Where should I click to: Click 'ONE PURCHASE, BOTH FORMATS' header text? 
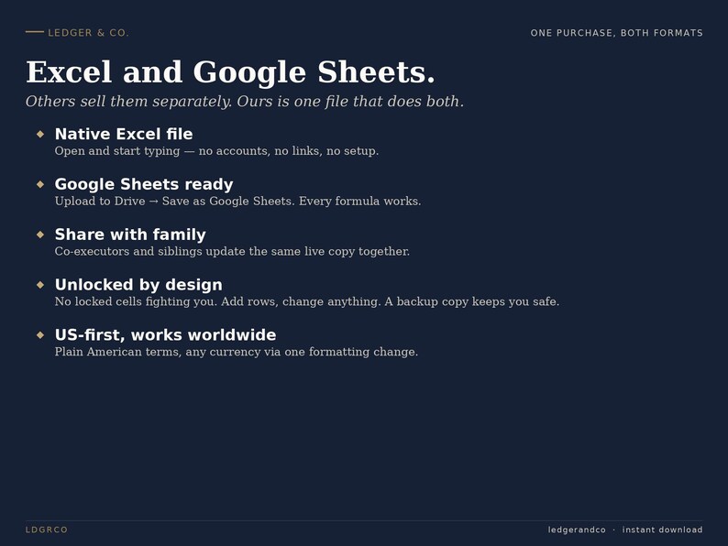[616, 33]
